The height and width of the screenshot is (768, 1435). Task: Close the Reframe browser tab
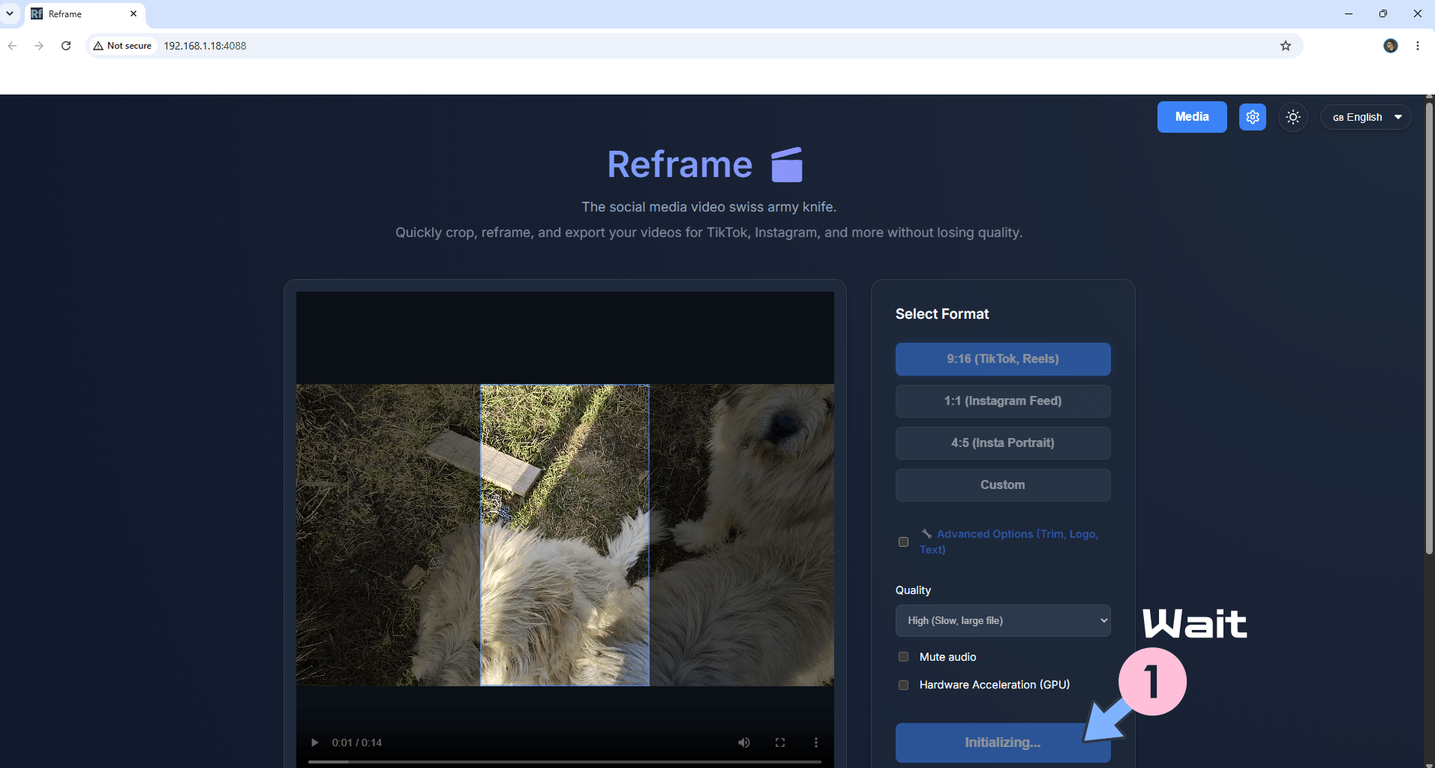(134, 13)
